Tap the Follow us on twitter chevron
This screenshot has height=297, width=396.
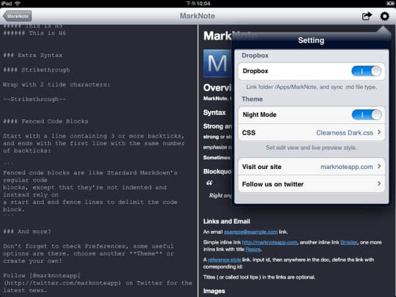[379, 183]
